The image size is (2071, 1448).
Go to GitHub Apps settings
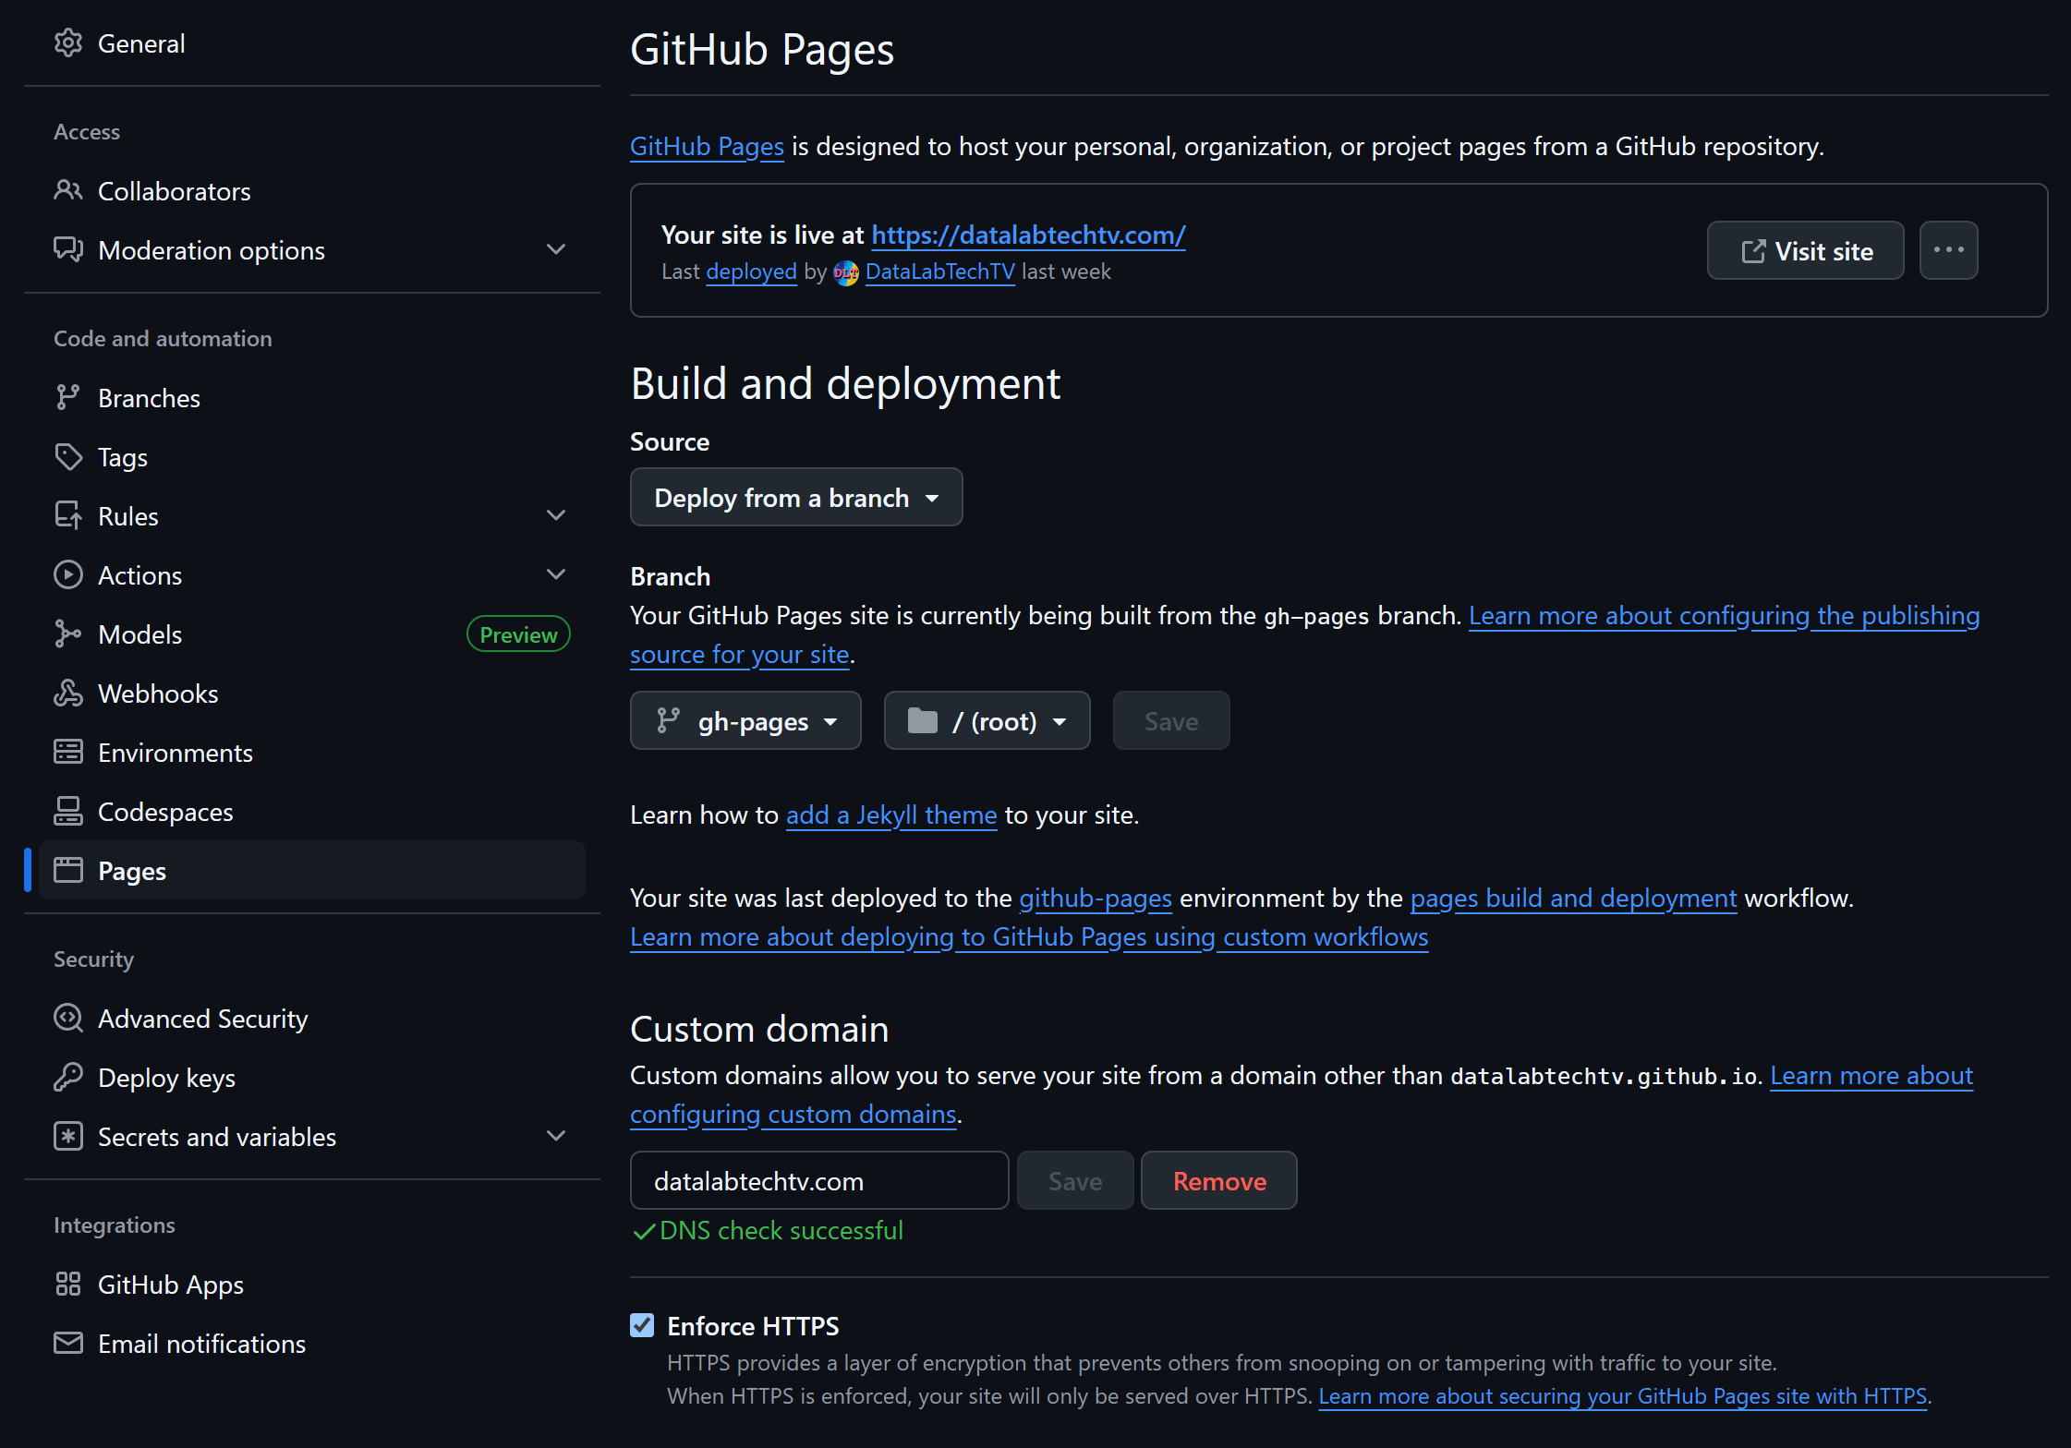click(312, 1285)
